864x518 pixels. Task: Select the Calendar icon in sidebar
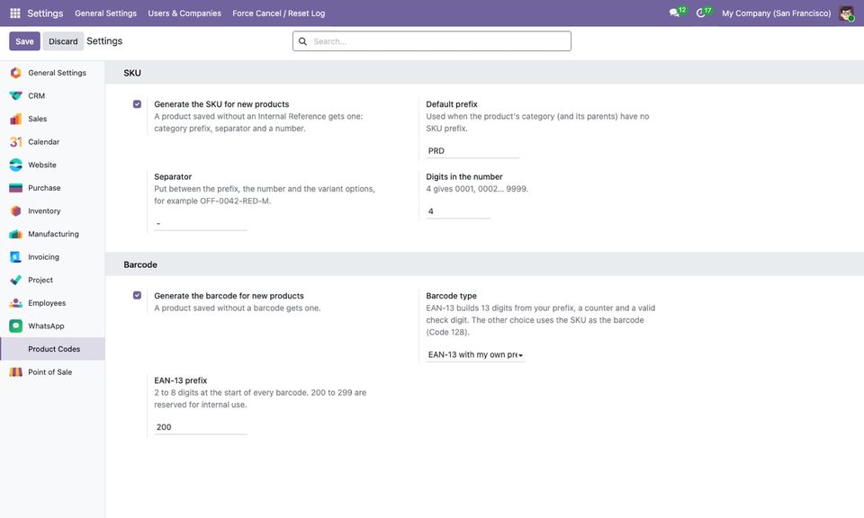click(x=16, y=142)
